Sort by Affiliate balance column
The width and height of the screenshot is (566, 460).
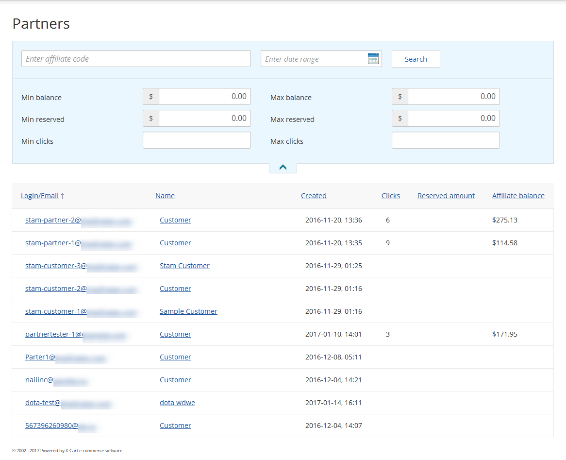coord(518,196)
